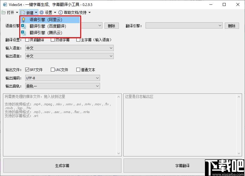
Task: Click log area scrollbar up arrow
Action: coord(239,97)
